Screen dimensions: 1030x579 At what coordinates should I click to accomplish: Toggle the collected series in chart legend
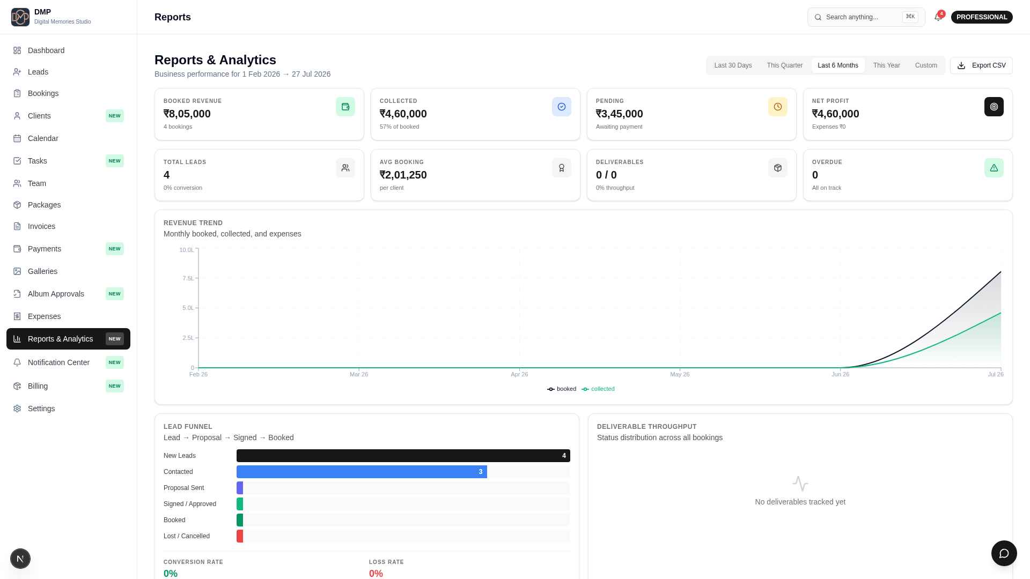pos(598,389)
